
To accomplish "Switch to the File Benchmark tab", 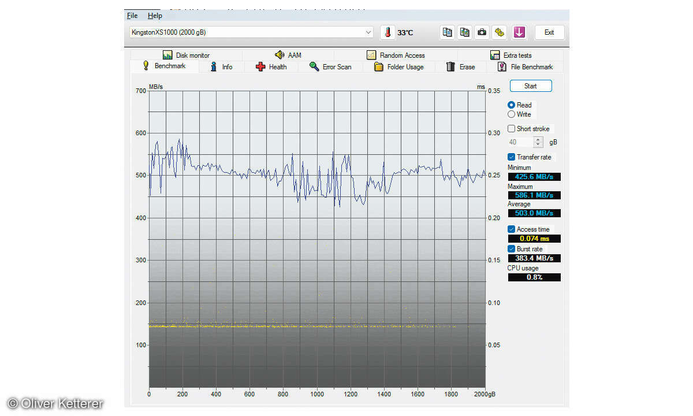I will coord(525,67).
